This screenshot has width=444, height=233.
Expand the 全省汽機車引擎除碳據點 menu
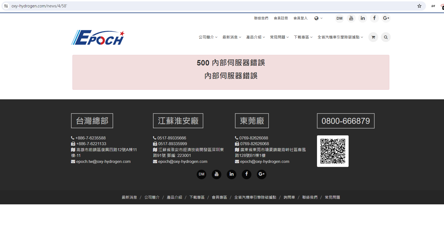click(340, 37)
